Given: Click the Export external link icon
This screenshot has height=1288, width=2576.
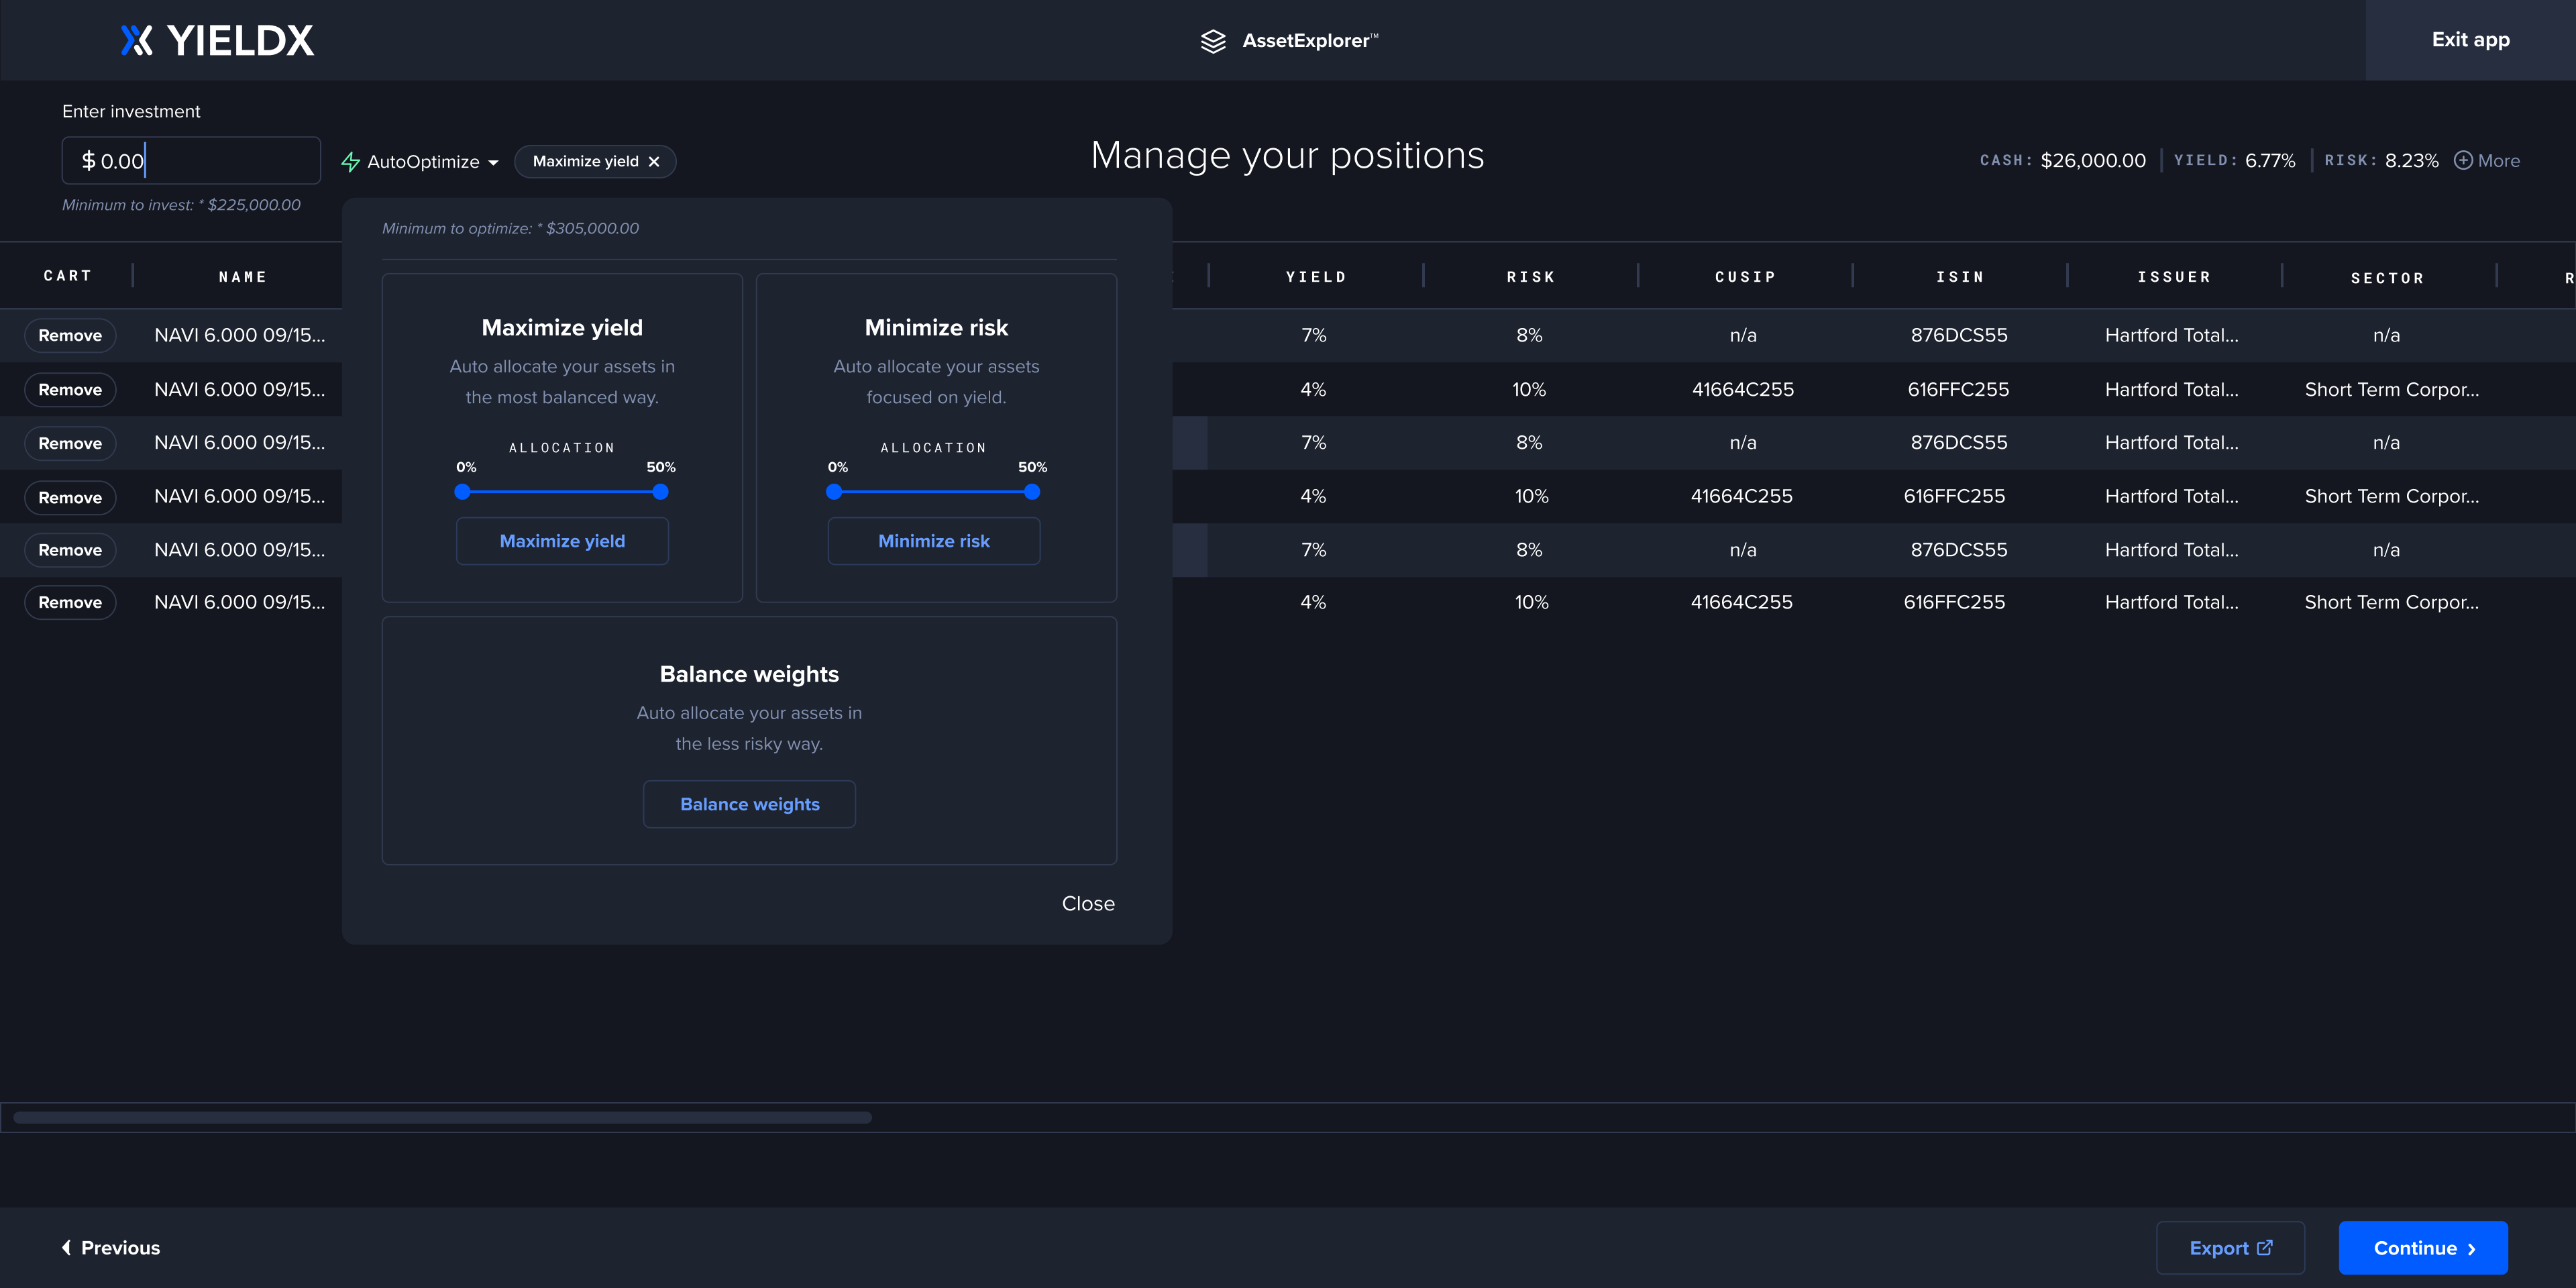Looking at the screenshot, I should coord(2265,1247).
